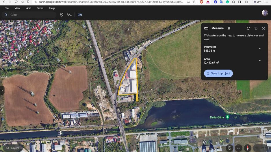Viewport: 271px width, 152px height.
Task: Open the Google account avatar
Action: pos(265,13)
